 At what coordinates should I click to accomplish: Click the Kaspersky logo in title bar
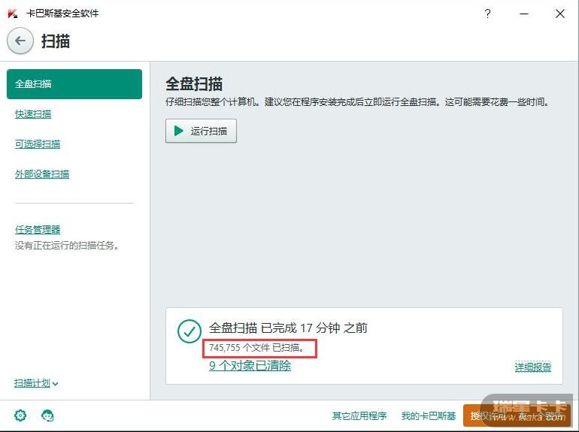(13, 14)
